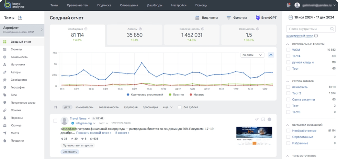Download chart data with download icon
338x159 pixels.
pyautogui.click(x=271, y=55)
